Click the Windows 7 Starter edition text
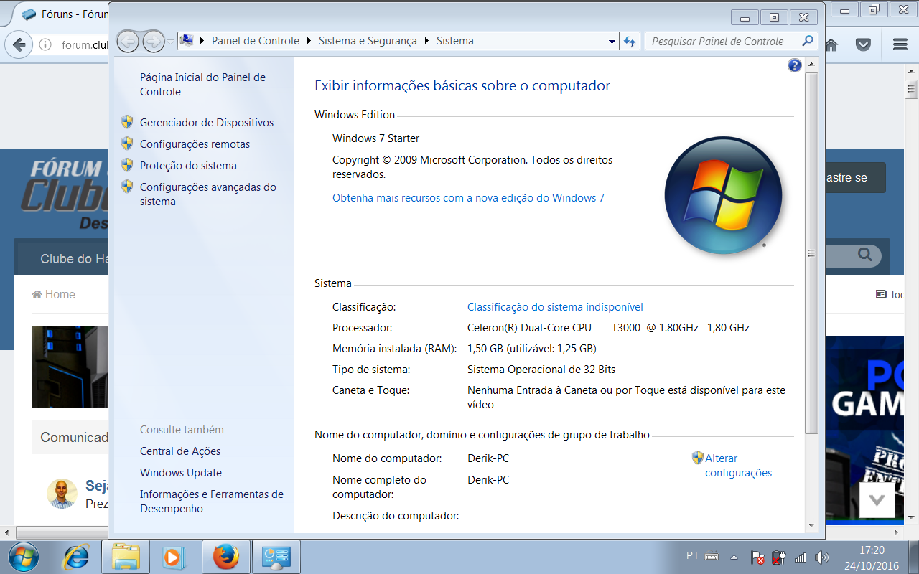 (375, 138)
